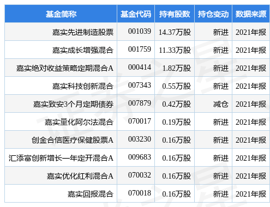The height and width of the screenshot is (207, 270).
Task: Select fund name 嘉实致安3个月定期债券
Action: click(x=73, y=104)
